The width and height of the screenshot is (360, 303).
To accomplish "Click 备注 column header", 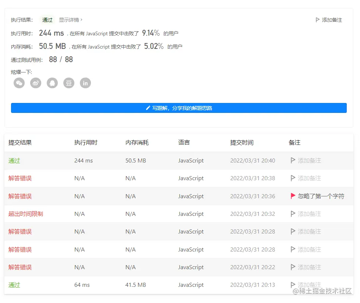I will pyautogui.click(x=294, y=142).
